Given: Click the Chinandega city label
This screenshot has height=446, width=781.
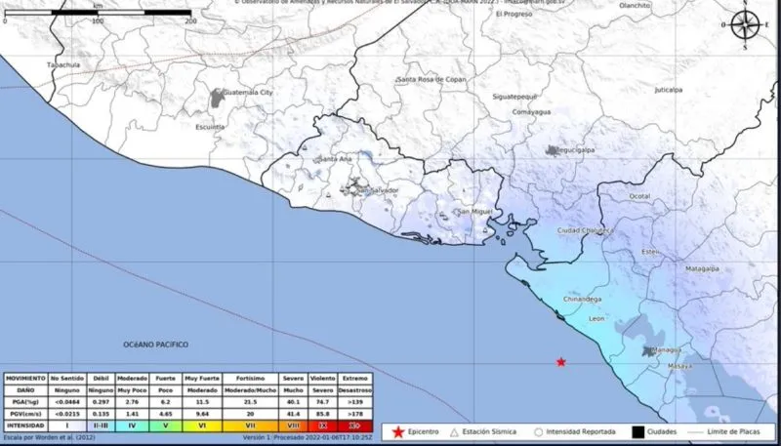Looking at the screenshot, I should coord(582,300).
